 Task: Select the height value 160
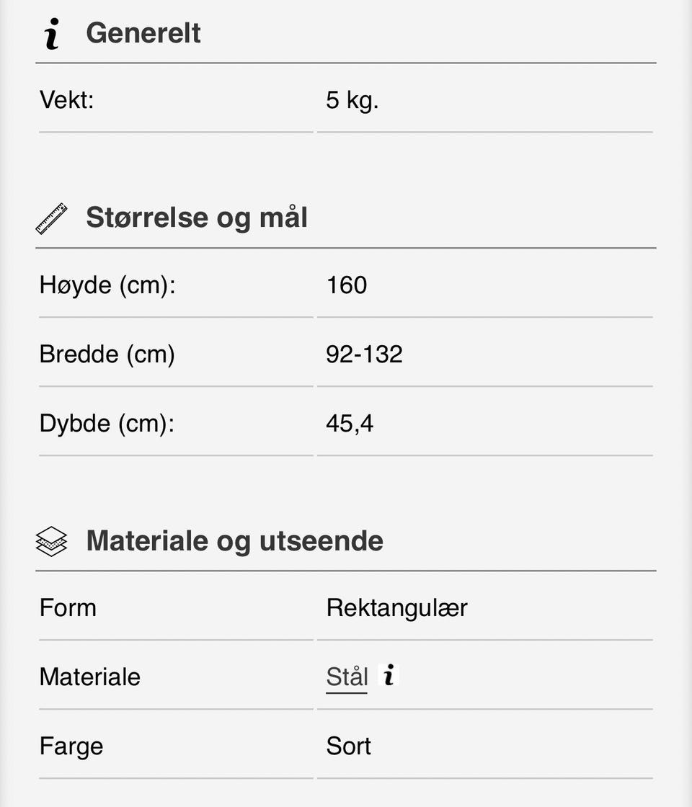pyautogui.click(x=347, y=285)
